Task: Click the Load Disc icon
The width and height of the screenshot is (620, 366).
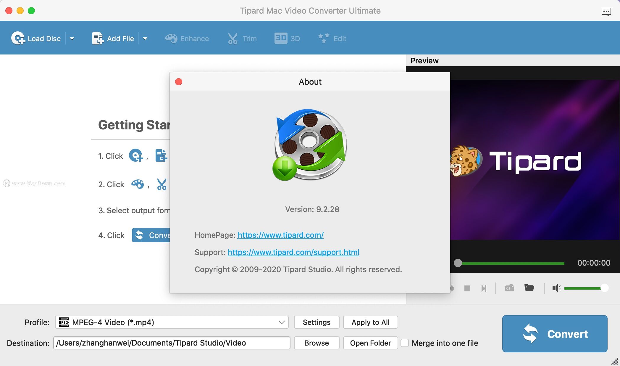Action: click(18, 38)
